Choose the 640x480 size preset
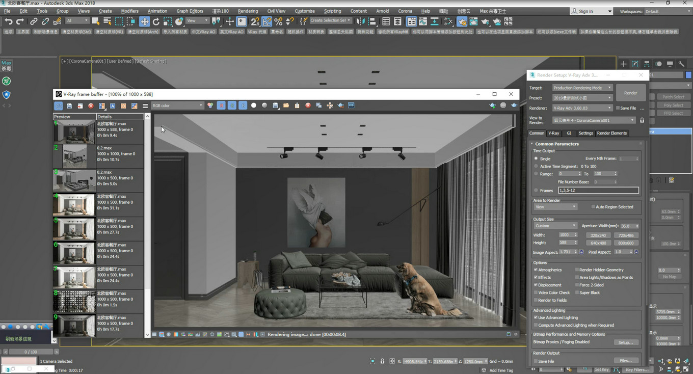The height and width of the screenshot is (374, 693). [598, 243]
